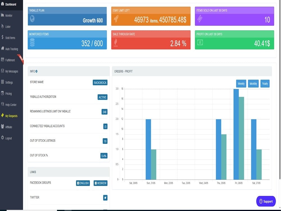This screenshot has height=211, width=281.
Task: Click the teal bar for Thu, 25/05
Action: 224,157
